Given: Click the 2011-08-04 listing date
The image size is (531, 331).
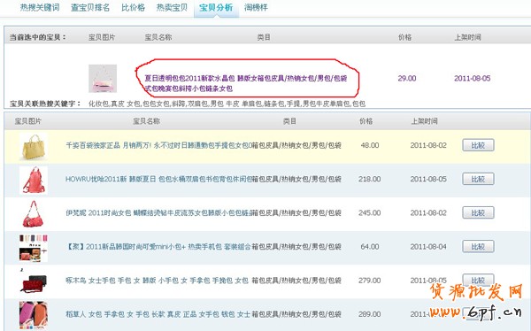Looking at the screenshot, I should coord(428,247).
